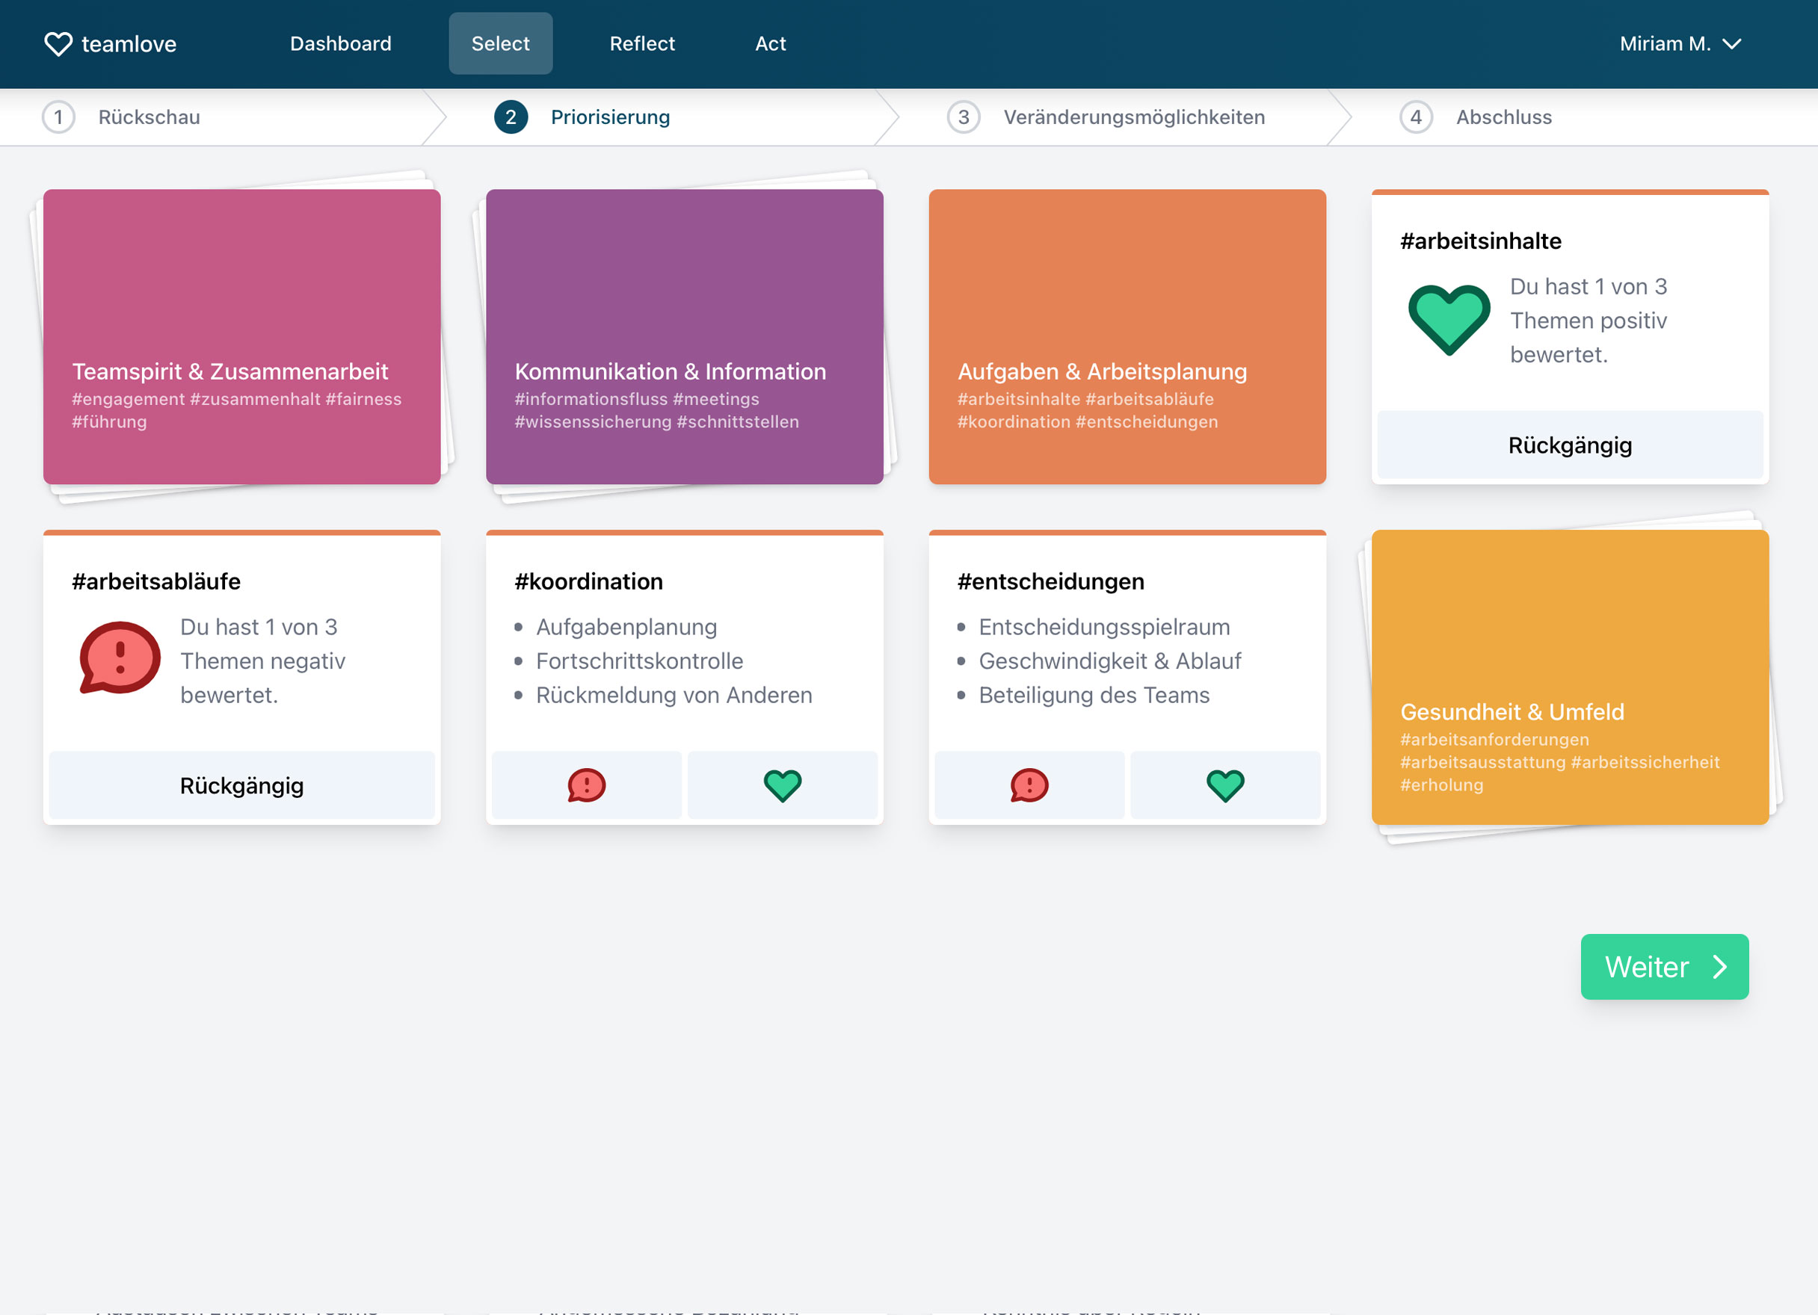Select the Reflect navigation tab
Viewport: 1818px width, 1315px height.
(x=641, y=43)
